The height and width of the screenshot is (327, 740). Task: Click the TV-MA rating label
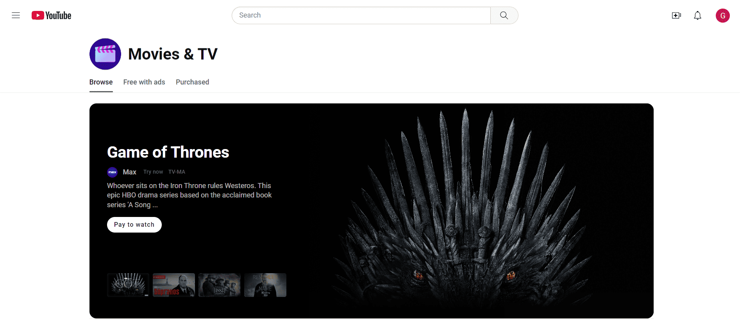point(177,172)
